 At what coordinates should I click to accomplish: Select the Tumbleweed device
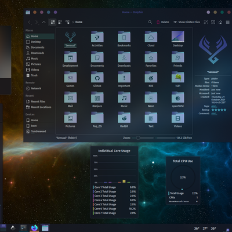39,132
